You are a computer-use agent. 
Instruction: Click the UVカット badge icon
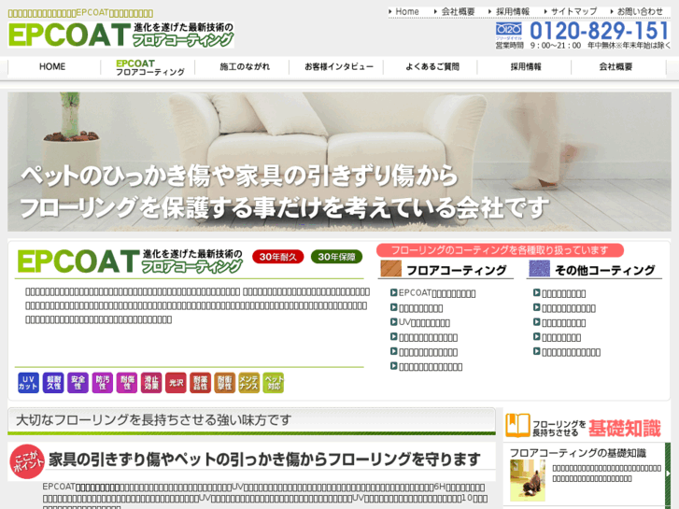28,383
